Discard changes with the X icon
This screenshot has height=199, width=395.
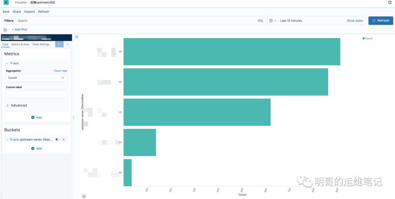[x=68, y=44]
